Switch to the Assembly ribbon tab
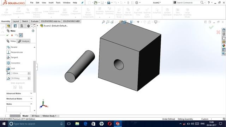 [6, 21]
